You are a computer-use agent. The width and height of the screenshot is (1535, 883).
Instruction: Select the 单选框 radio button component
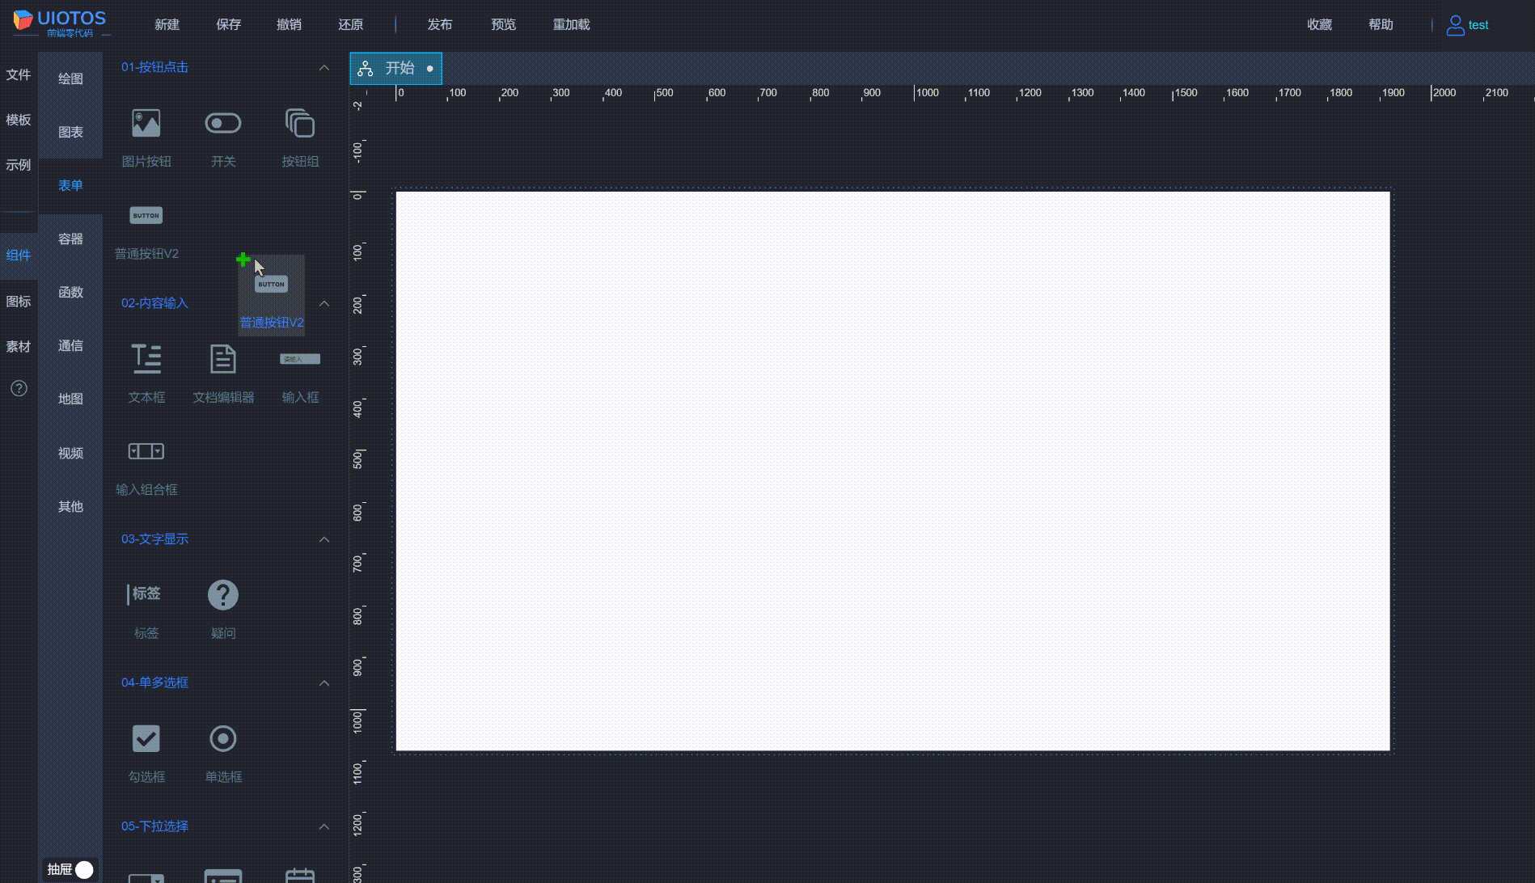222,738
